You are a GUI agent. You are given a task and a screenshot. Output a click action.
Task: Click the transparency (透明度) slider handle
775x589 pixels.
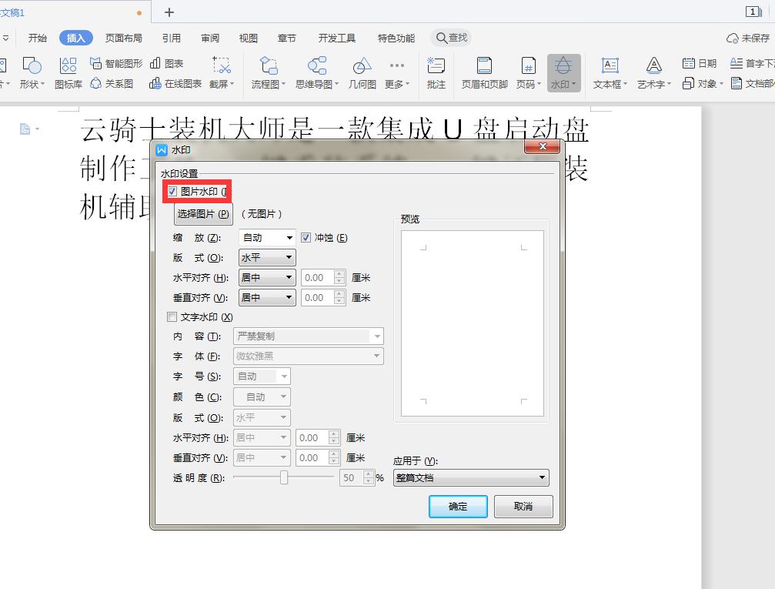coord(284,477)
